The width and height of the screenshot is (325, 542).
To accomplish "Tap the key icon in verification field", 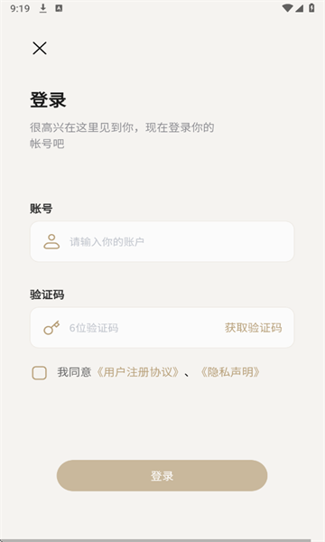I will point(51,328).
